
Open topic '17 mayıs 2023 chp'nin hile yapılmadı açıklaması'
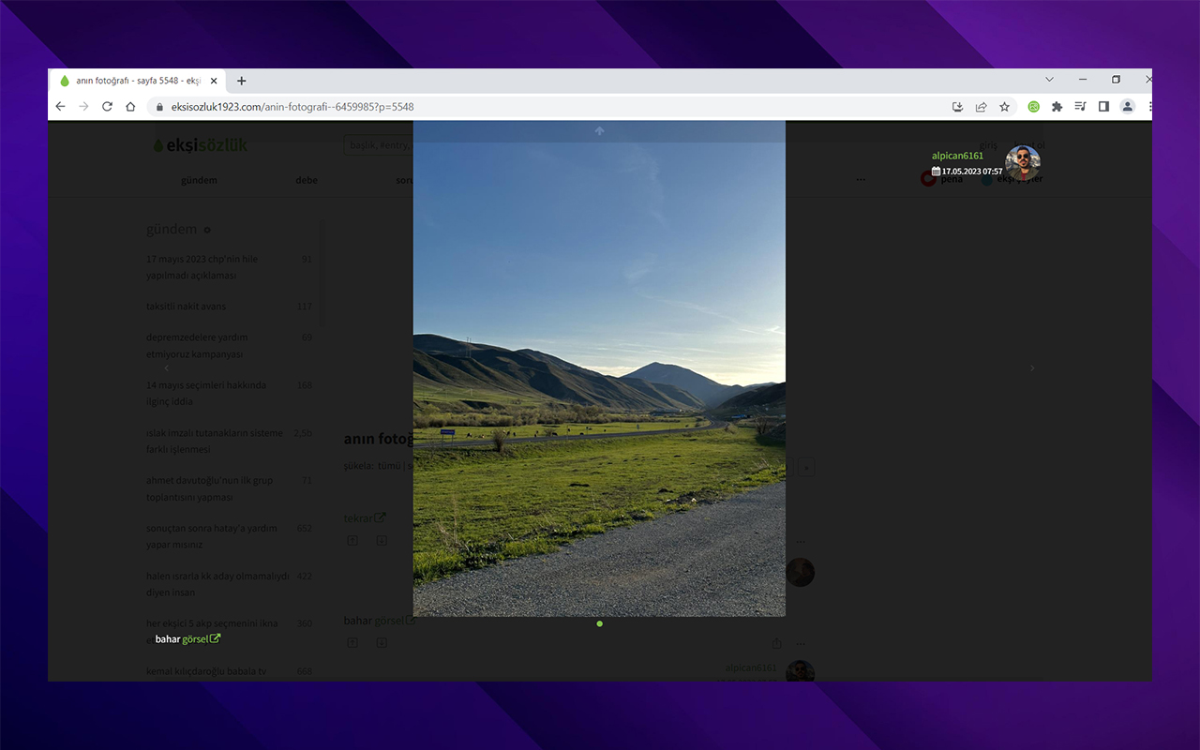click(202, 267)
